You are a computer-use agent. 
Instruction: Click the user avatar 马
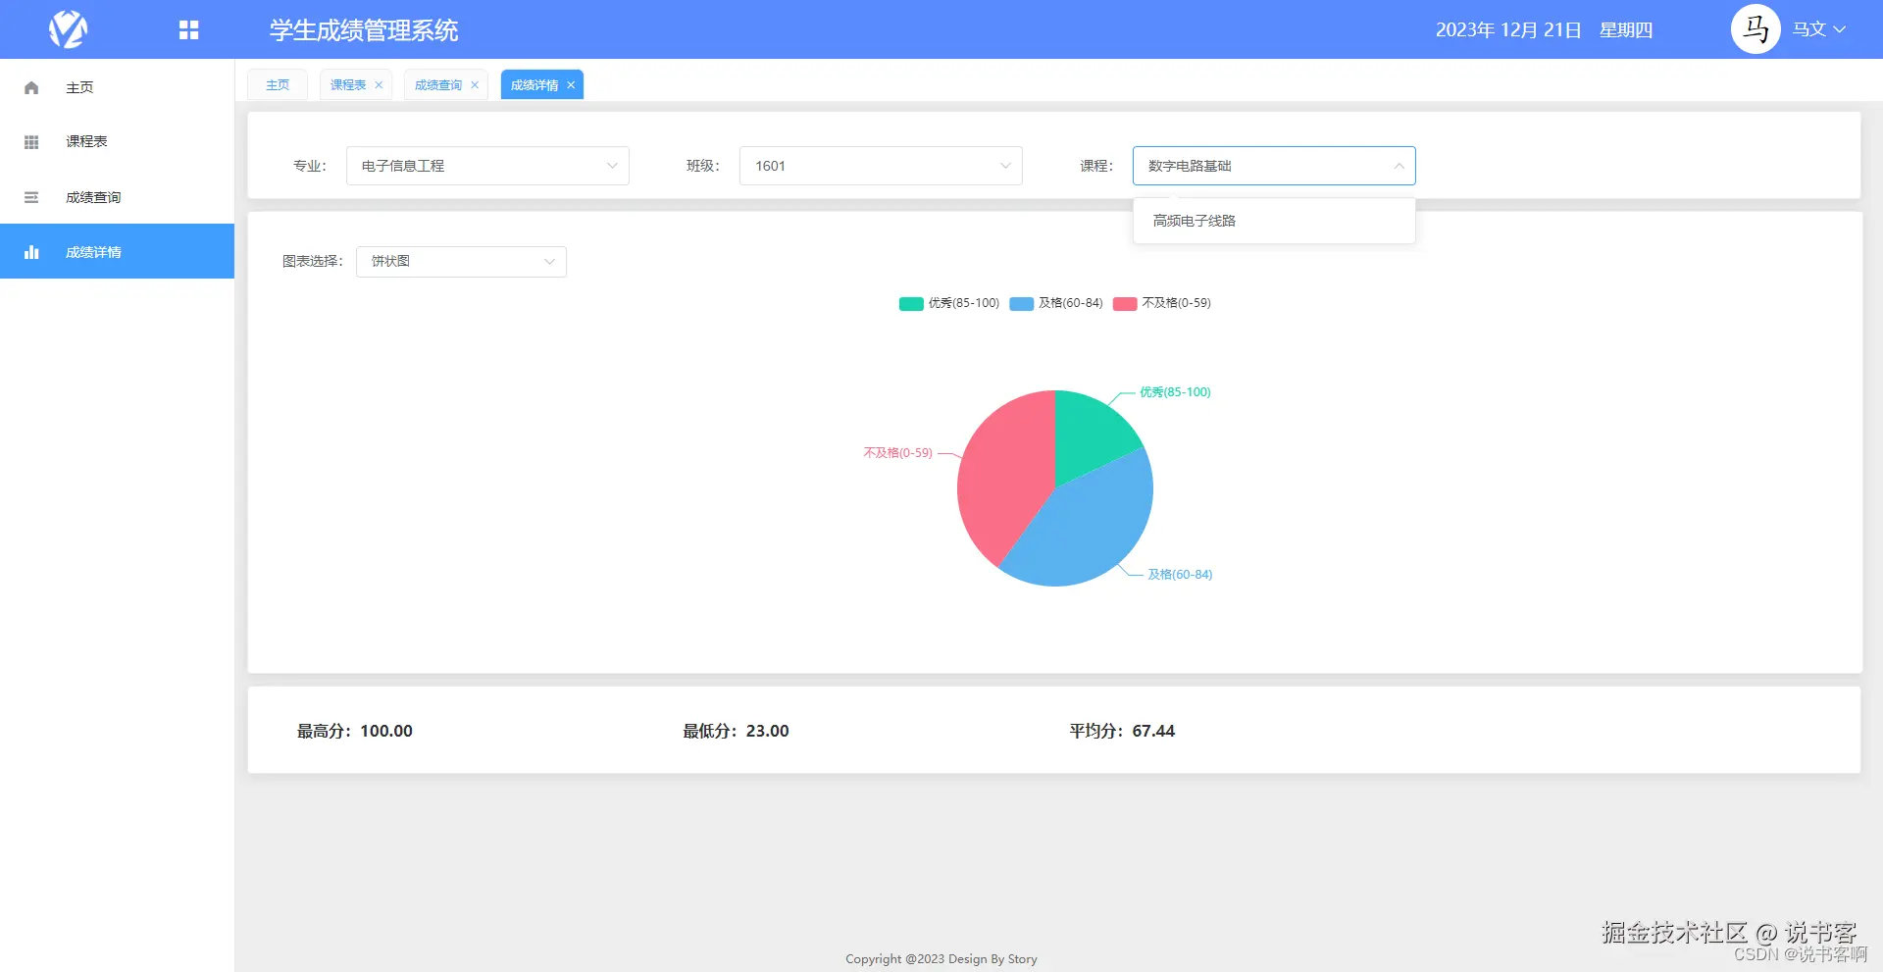1756,29
